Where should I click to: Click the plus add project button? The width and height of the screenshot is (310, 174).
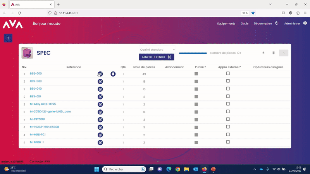(8, 38)
